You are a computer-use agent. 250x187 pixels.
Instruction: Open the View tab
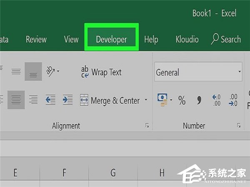tap(71, 39)
